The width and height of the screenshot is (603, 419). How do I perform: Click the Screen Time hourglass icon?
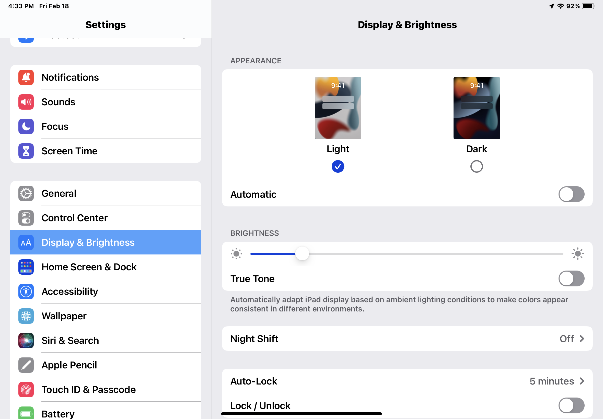[x=26, y=151]
